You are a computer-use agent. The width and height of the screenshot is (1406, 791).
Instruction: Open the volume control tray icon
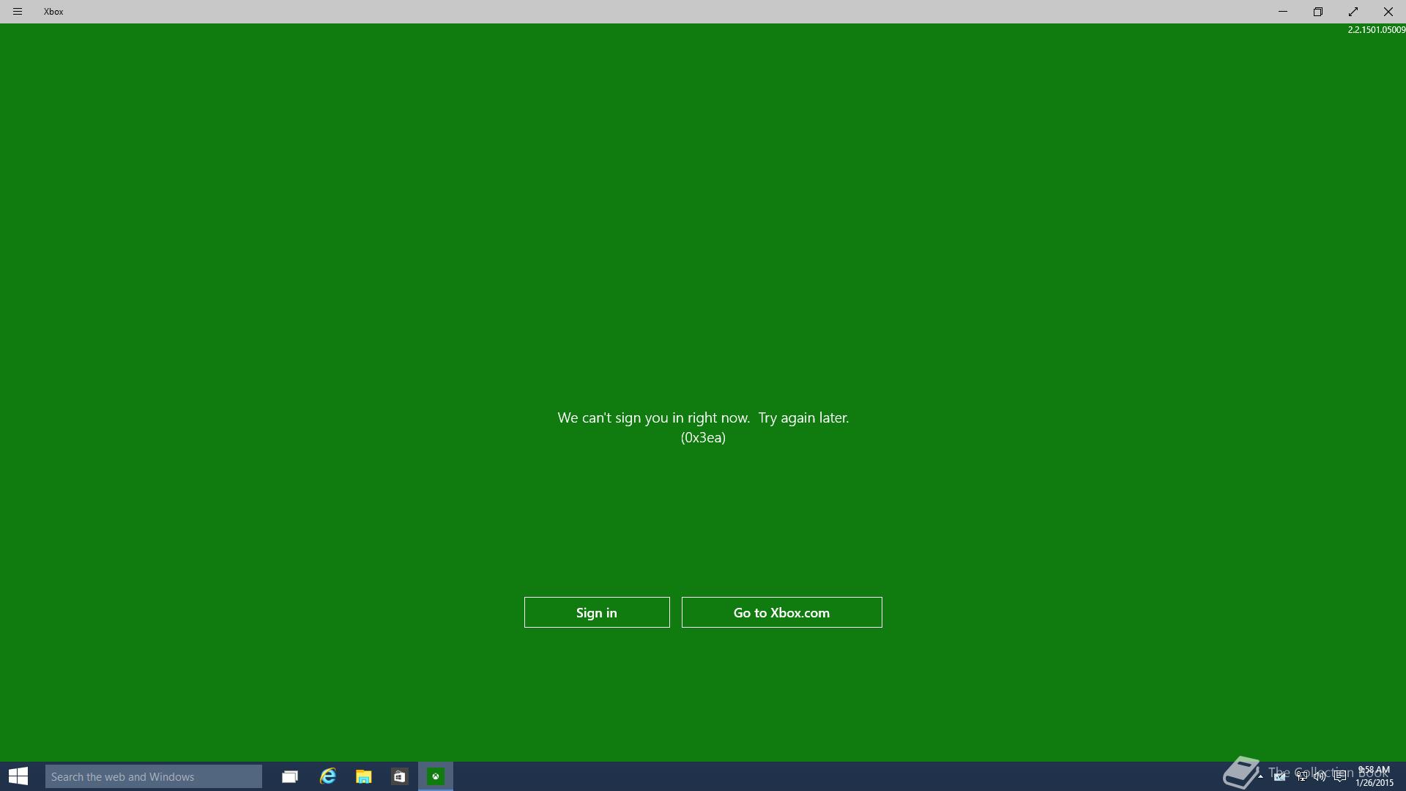tap(1320, 776)
